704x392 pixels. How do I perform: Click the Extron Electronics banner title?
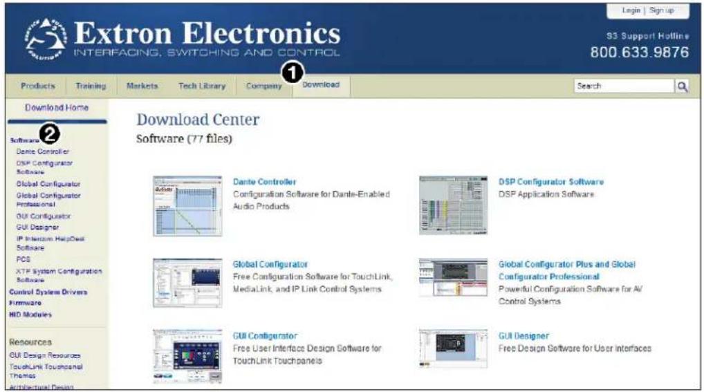click(207, 34)
